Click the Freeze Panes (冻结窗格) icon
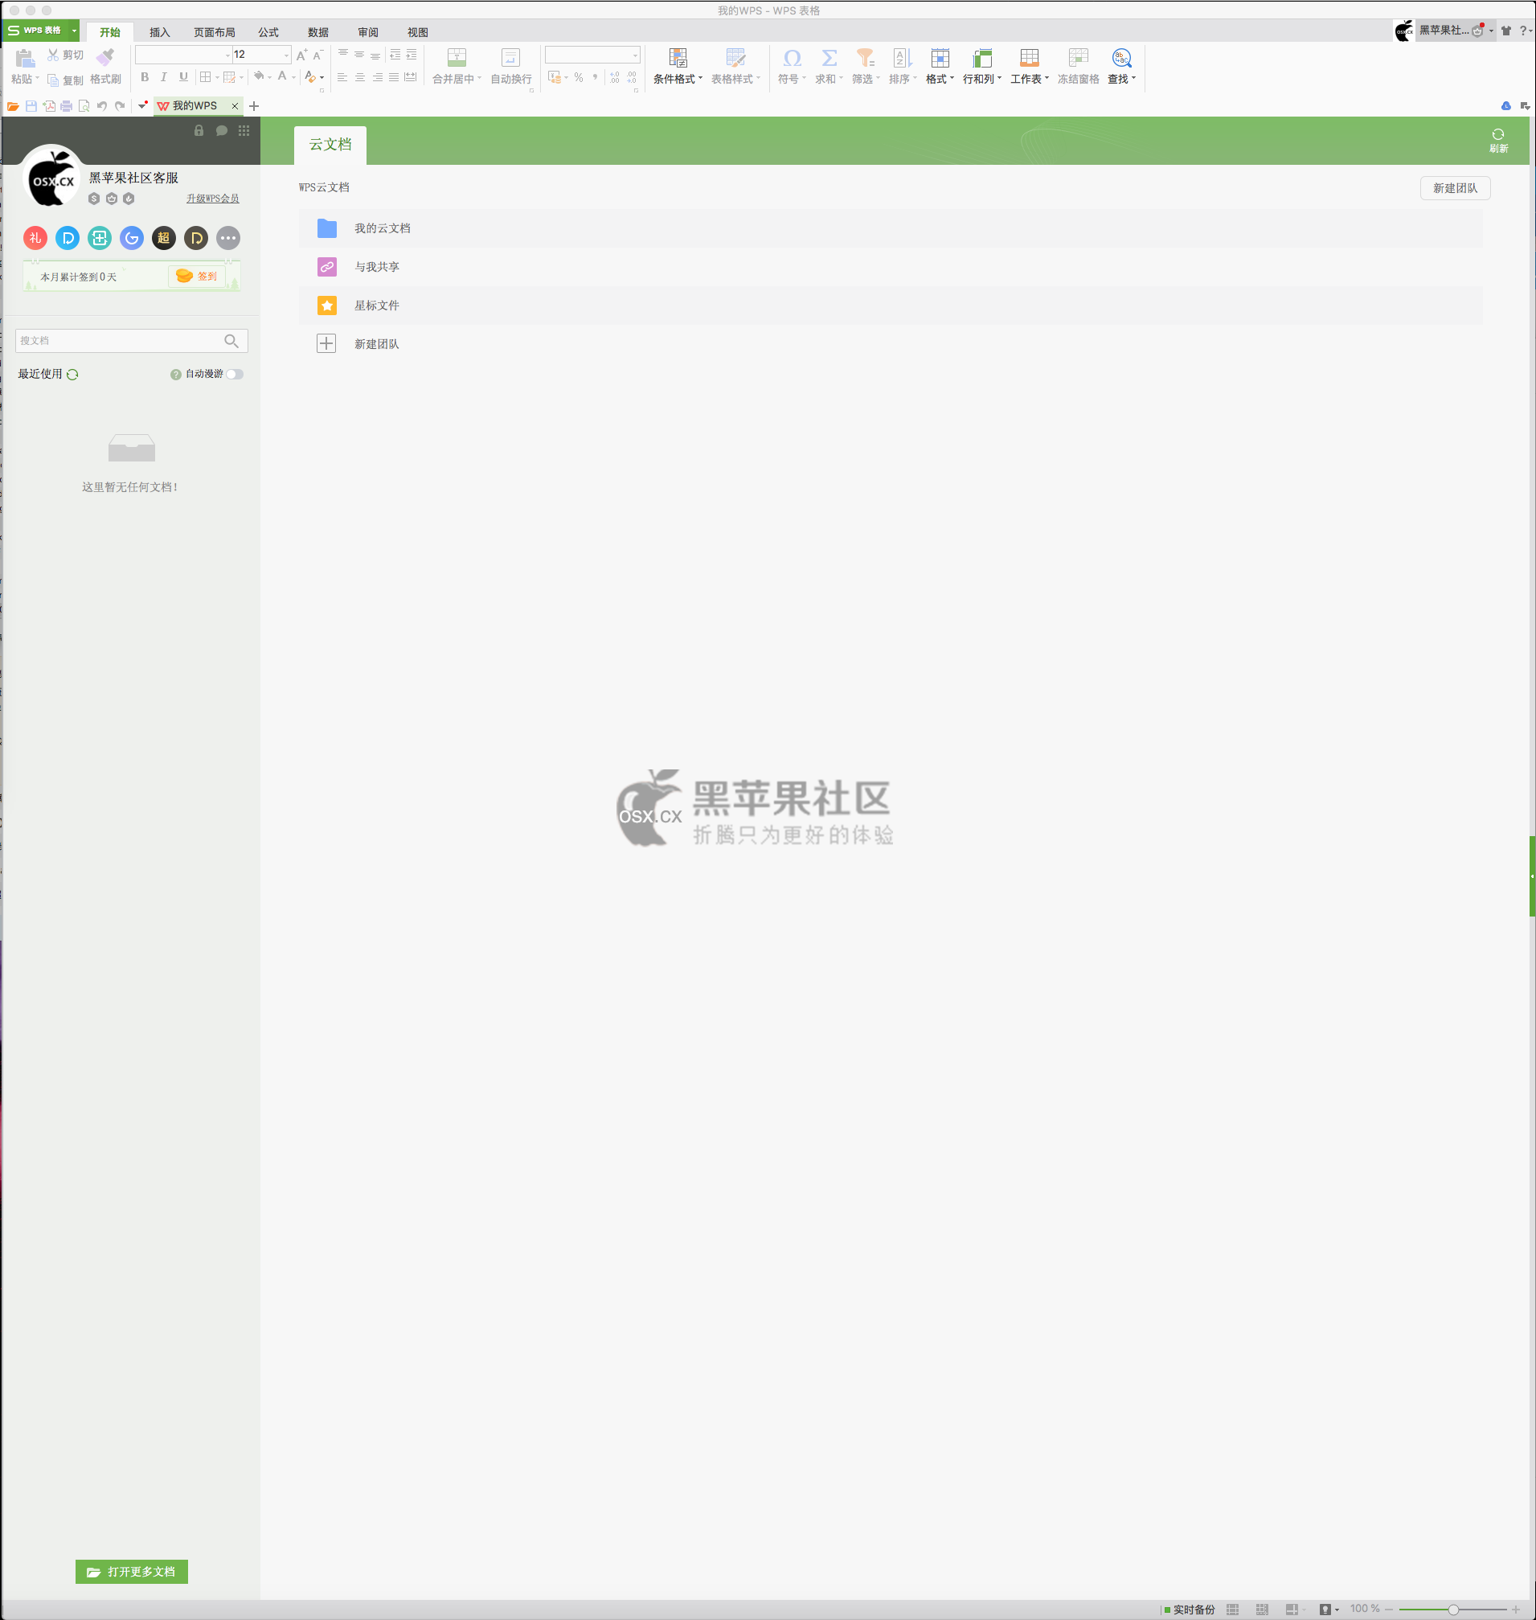 1079,58
